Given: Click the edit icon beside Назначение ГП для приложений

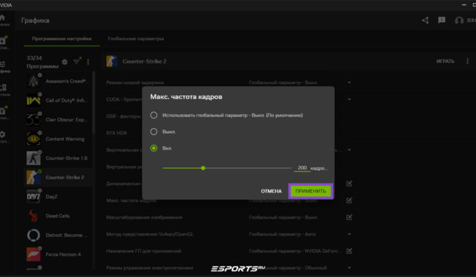Looking at the screenshot, I should (x=349, y=251).
